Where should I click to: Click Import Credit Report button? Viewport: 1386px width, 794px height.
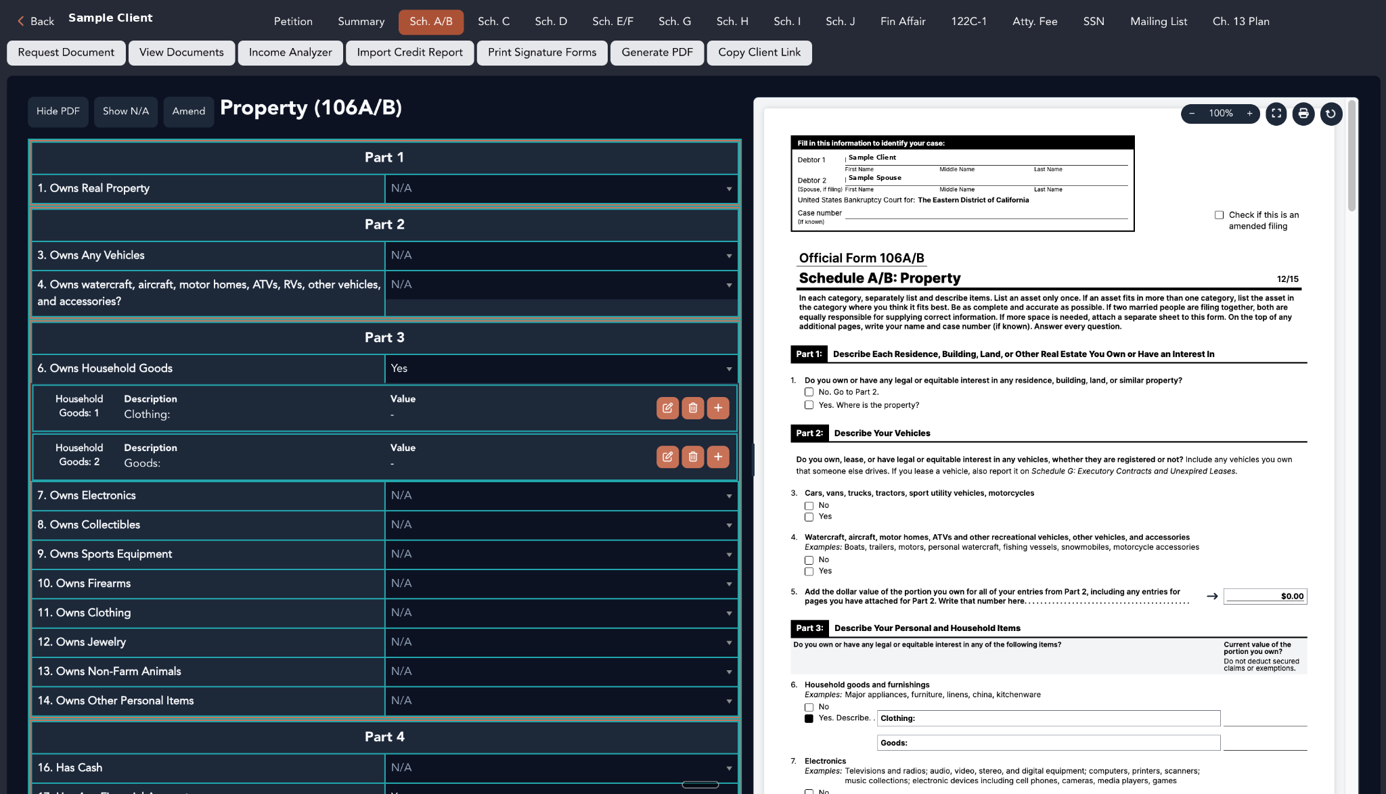pos(410,53)
